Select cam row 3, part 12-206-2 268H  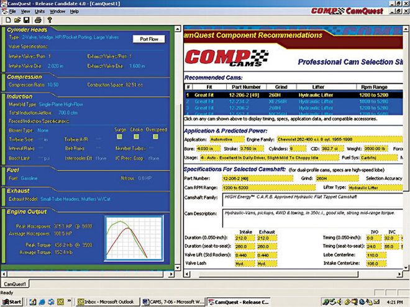(293, 108)
